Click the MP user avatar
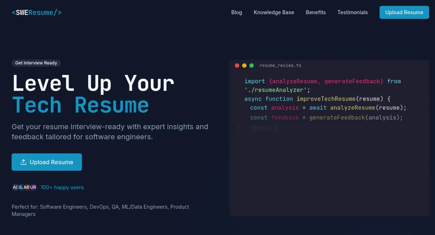 pos(27,187)
